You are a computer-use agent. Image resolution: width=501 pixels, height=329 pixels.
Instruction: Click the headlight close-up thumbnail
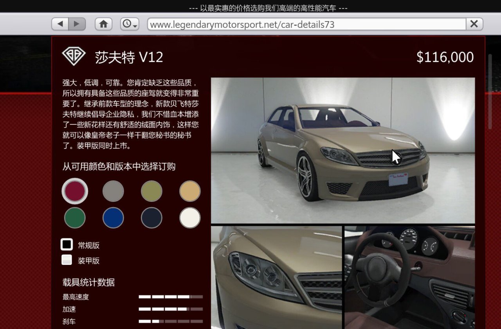coord(276,277)
